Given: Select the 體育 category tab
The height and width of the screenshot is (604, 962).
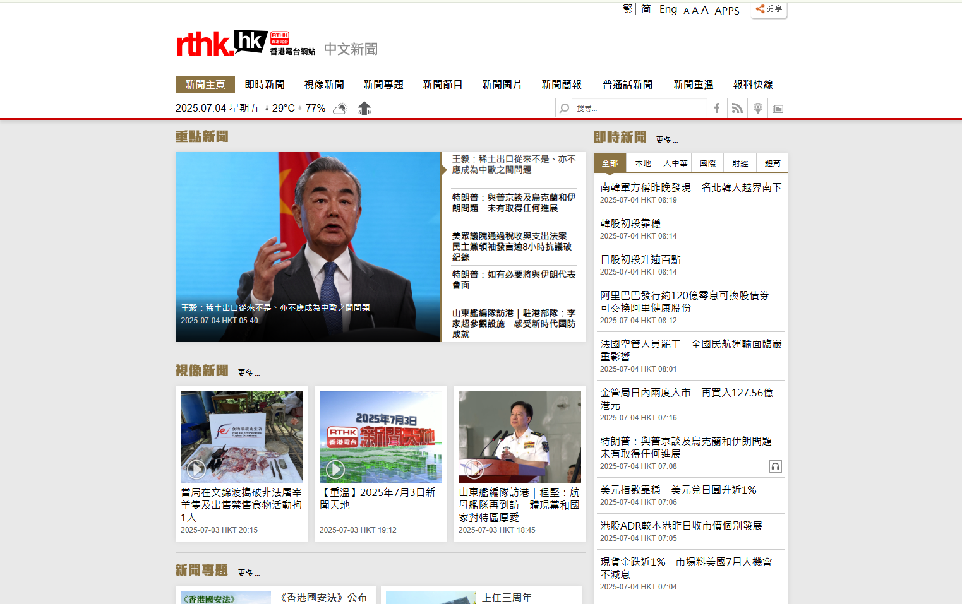Looking at the screenshot, I should (772, 162).
